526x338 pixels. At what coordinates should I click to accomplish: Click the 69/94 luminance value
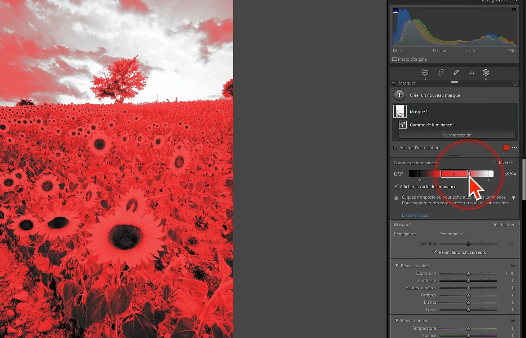tap(510, 174)
